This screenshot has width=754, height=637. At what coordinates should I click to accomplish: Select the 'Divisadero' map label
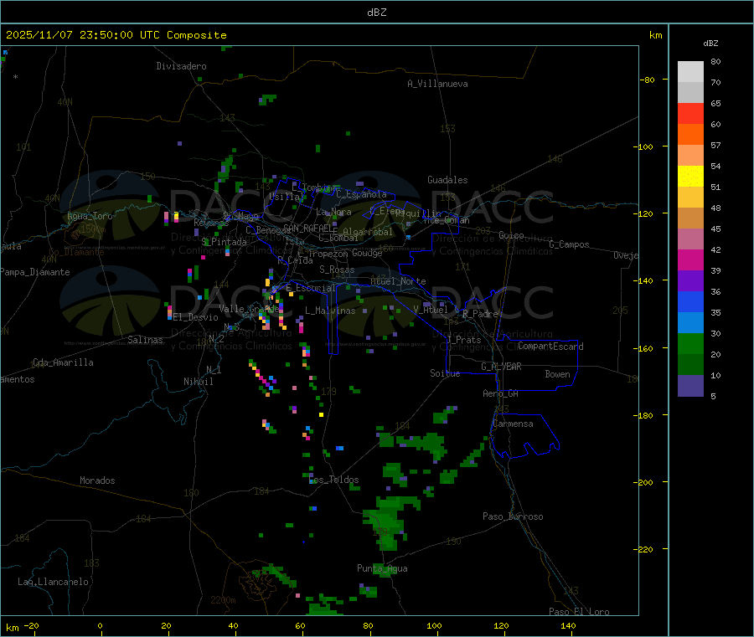tap(181, 66)
